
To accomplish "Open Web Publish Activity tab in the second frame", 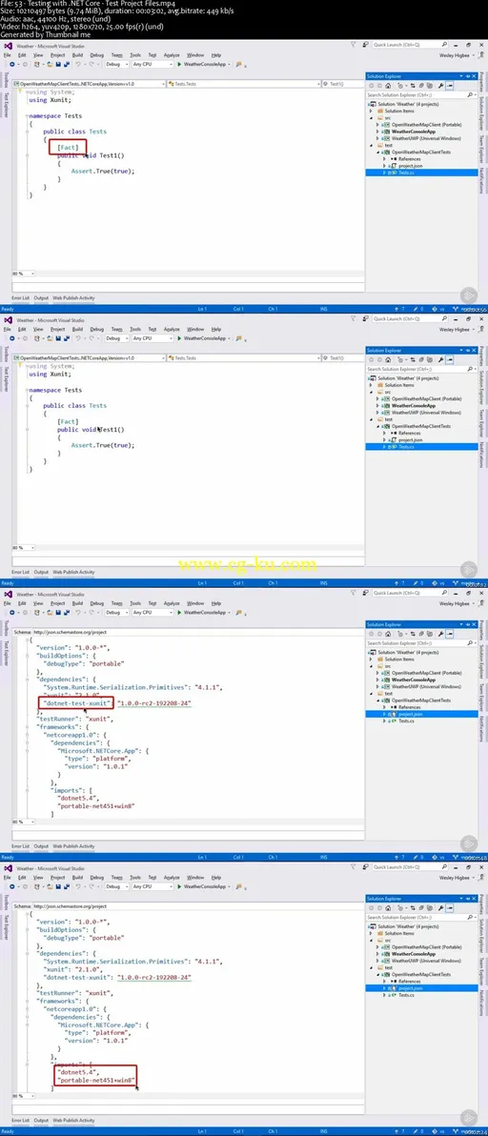I will click(x=73, y=572).
